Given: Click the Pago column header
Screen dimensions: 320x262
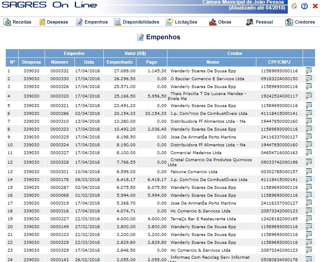Looking at the screenshot, I should 152,62.
